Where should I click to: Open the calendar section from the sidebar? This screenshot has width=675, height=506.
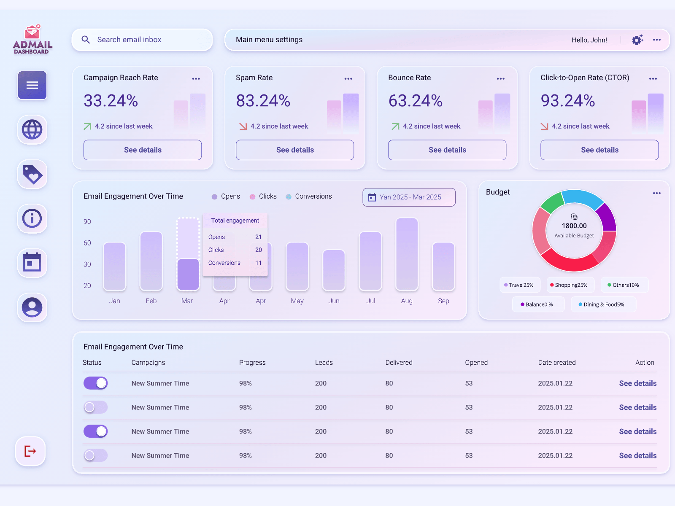pos(32,263)
